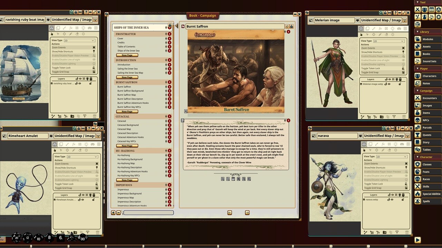Click the Character section header in the sidebar
This screenshot has height=248, width=442.
pos(426,157)
